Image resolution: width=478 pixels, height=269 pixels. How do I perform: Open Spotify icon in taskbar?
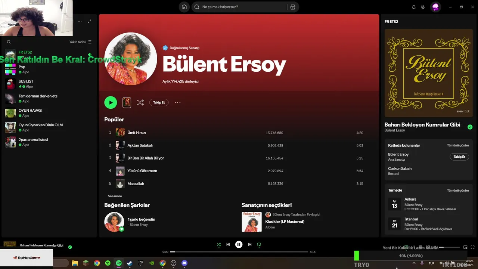[119, 263]
